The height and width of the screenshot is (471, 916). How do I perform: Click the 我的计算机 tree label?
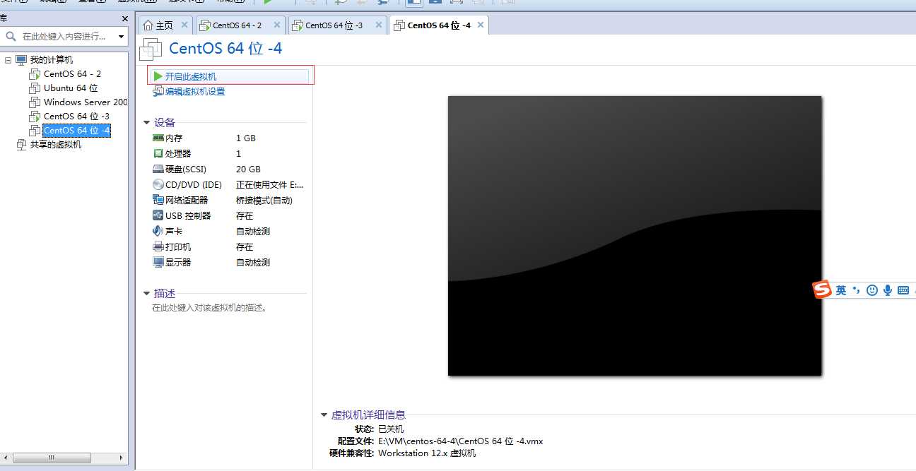[51, 60]
